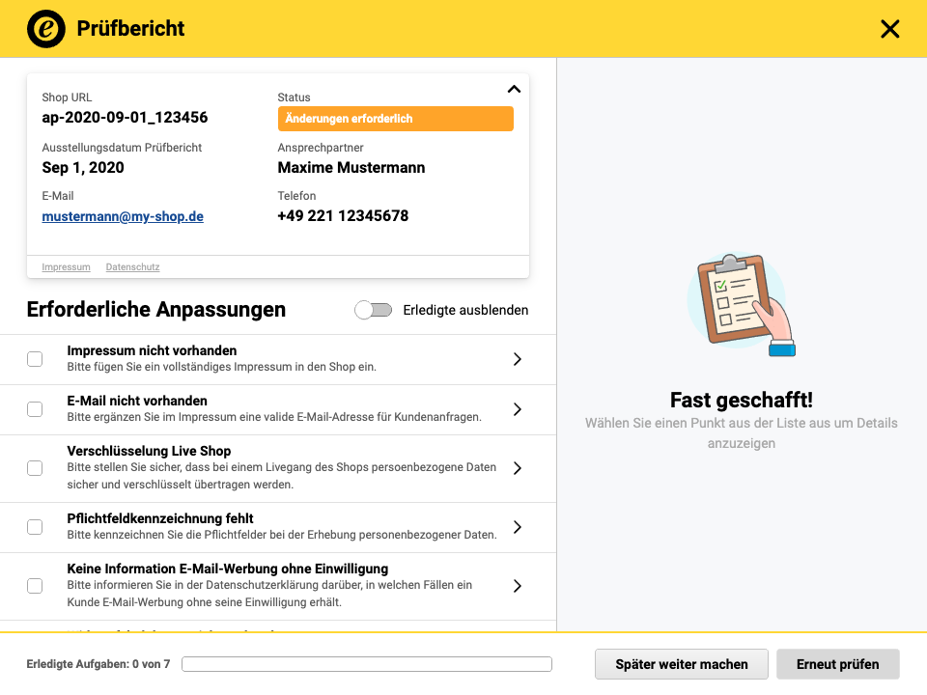Click shop URL 'ap-2020-09-01_123456'
Viewport: 927px width, 695px height.
pyautogui.click(x=125, y=117)
